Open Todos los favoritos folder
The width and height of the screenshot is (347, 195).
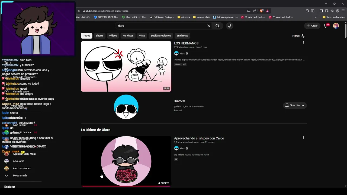pyautogui.click(x=333, y=17)
